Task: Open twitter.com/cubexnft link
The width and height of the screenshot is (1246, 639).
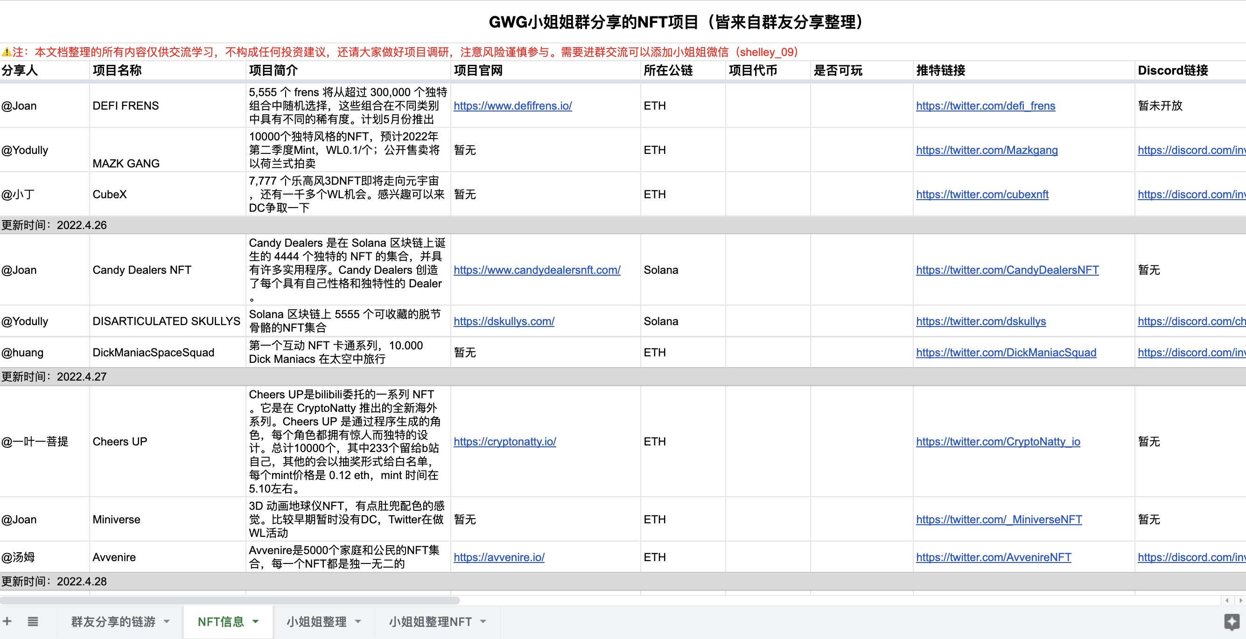Action: tap(982, 195)
